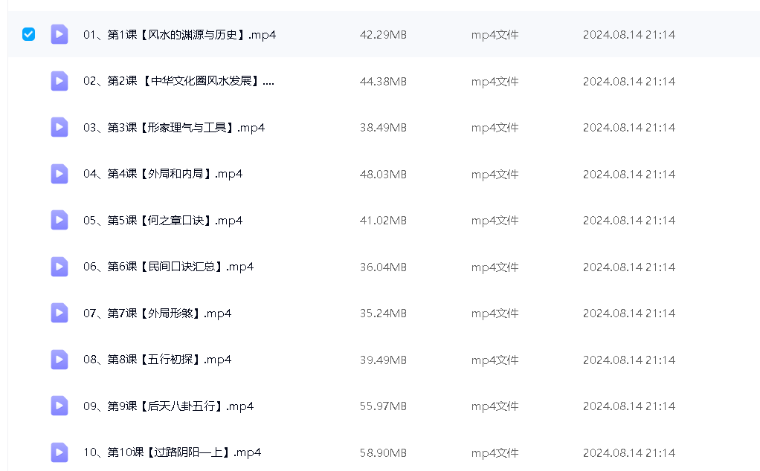The height and width of the screenshot is (471, 760).
Task: Click the video icon beside 第2课 中华文化圈风水发展
Action: pyautogui.click(x=59, y=81)
